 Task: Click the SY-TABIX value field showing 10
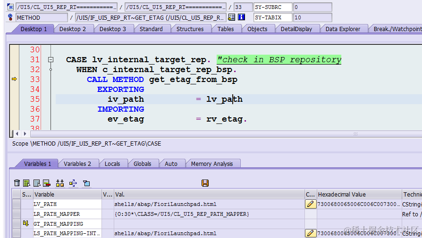[312, 17]
